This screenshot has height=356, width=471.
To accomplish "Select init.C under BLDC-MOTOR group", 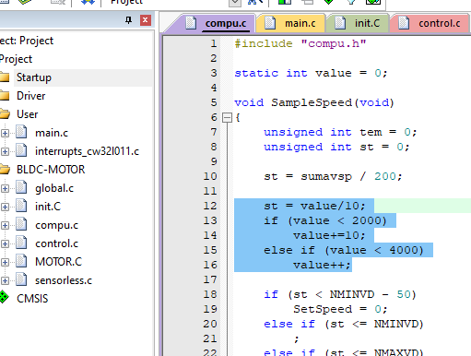I will pyautogui.click(x=48, y=207).
